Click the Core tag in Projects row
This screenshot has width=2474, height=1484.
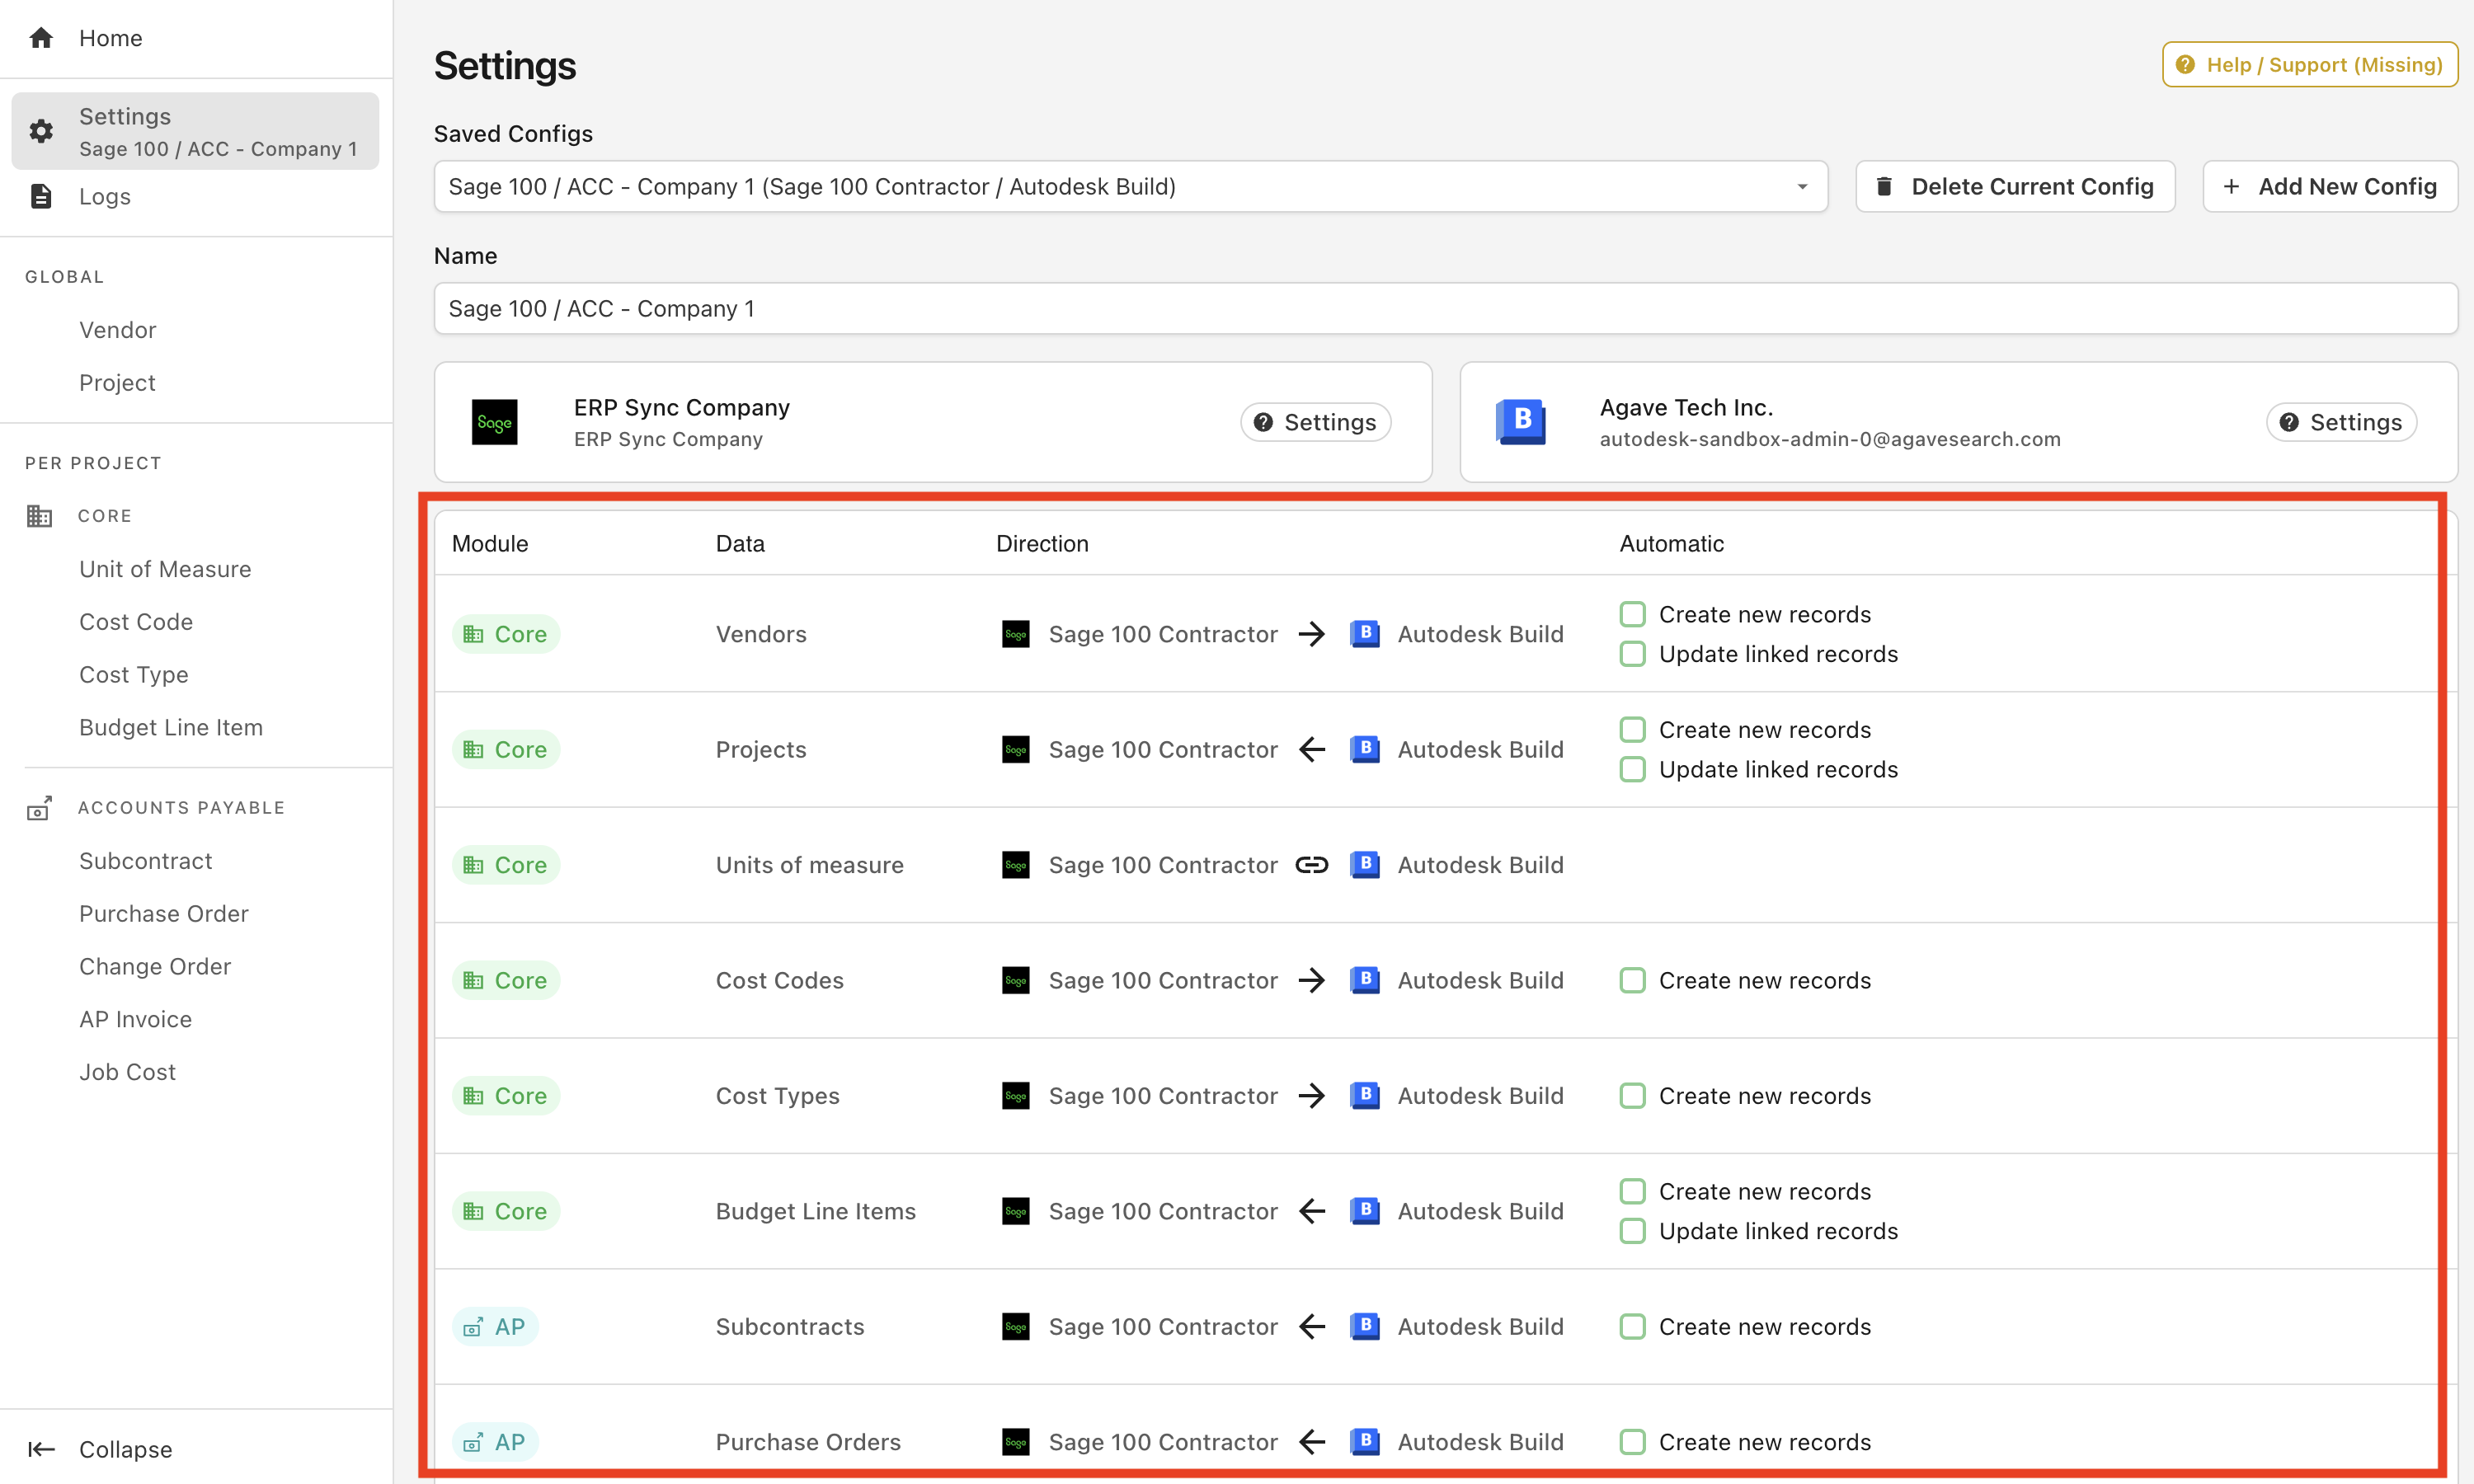(x=506, y=749)
